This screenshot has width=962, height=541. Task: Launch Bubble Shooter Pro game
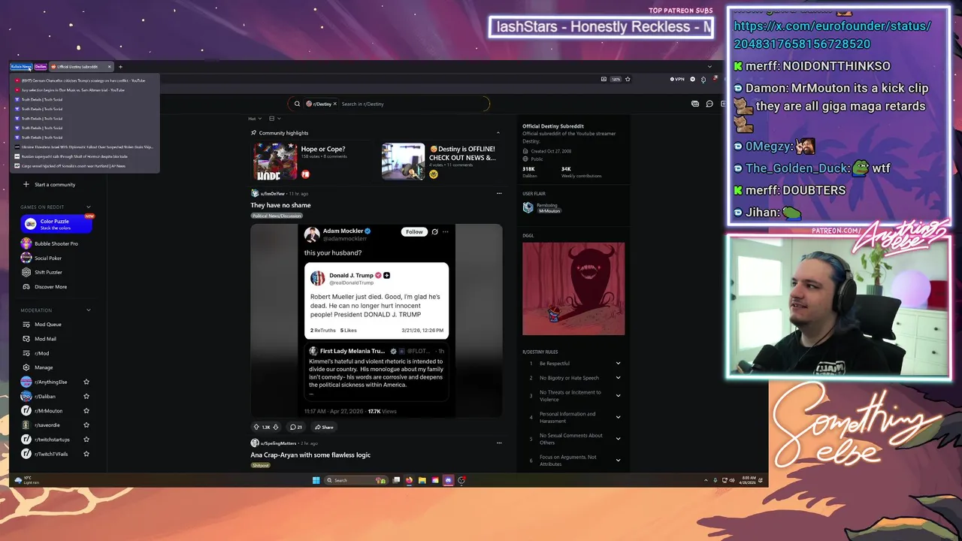(50, 243)
